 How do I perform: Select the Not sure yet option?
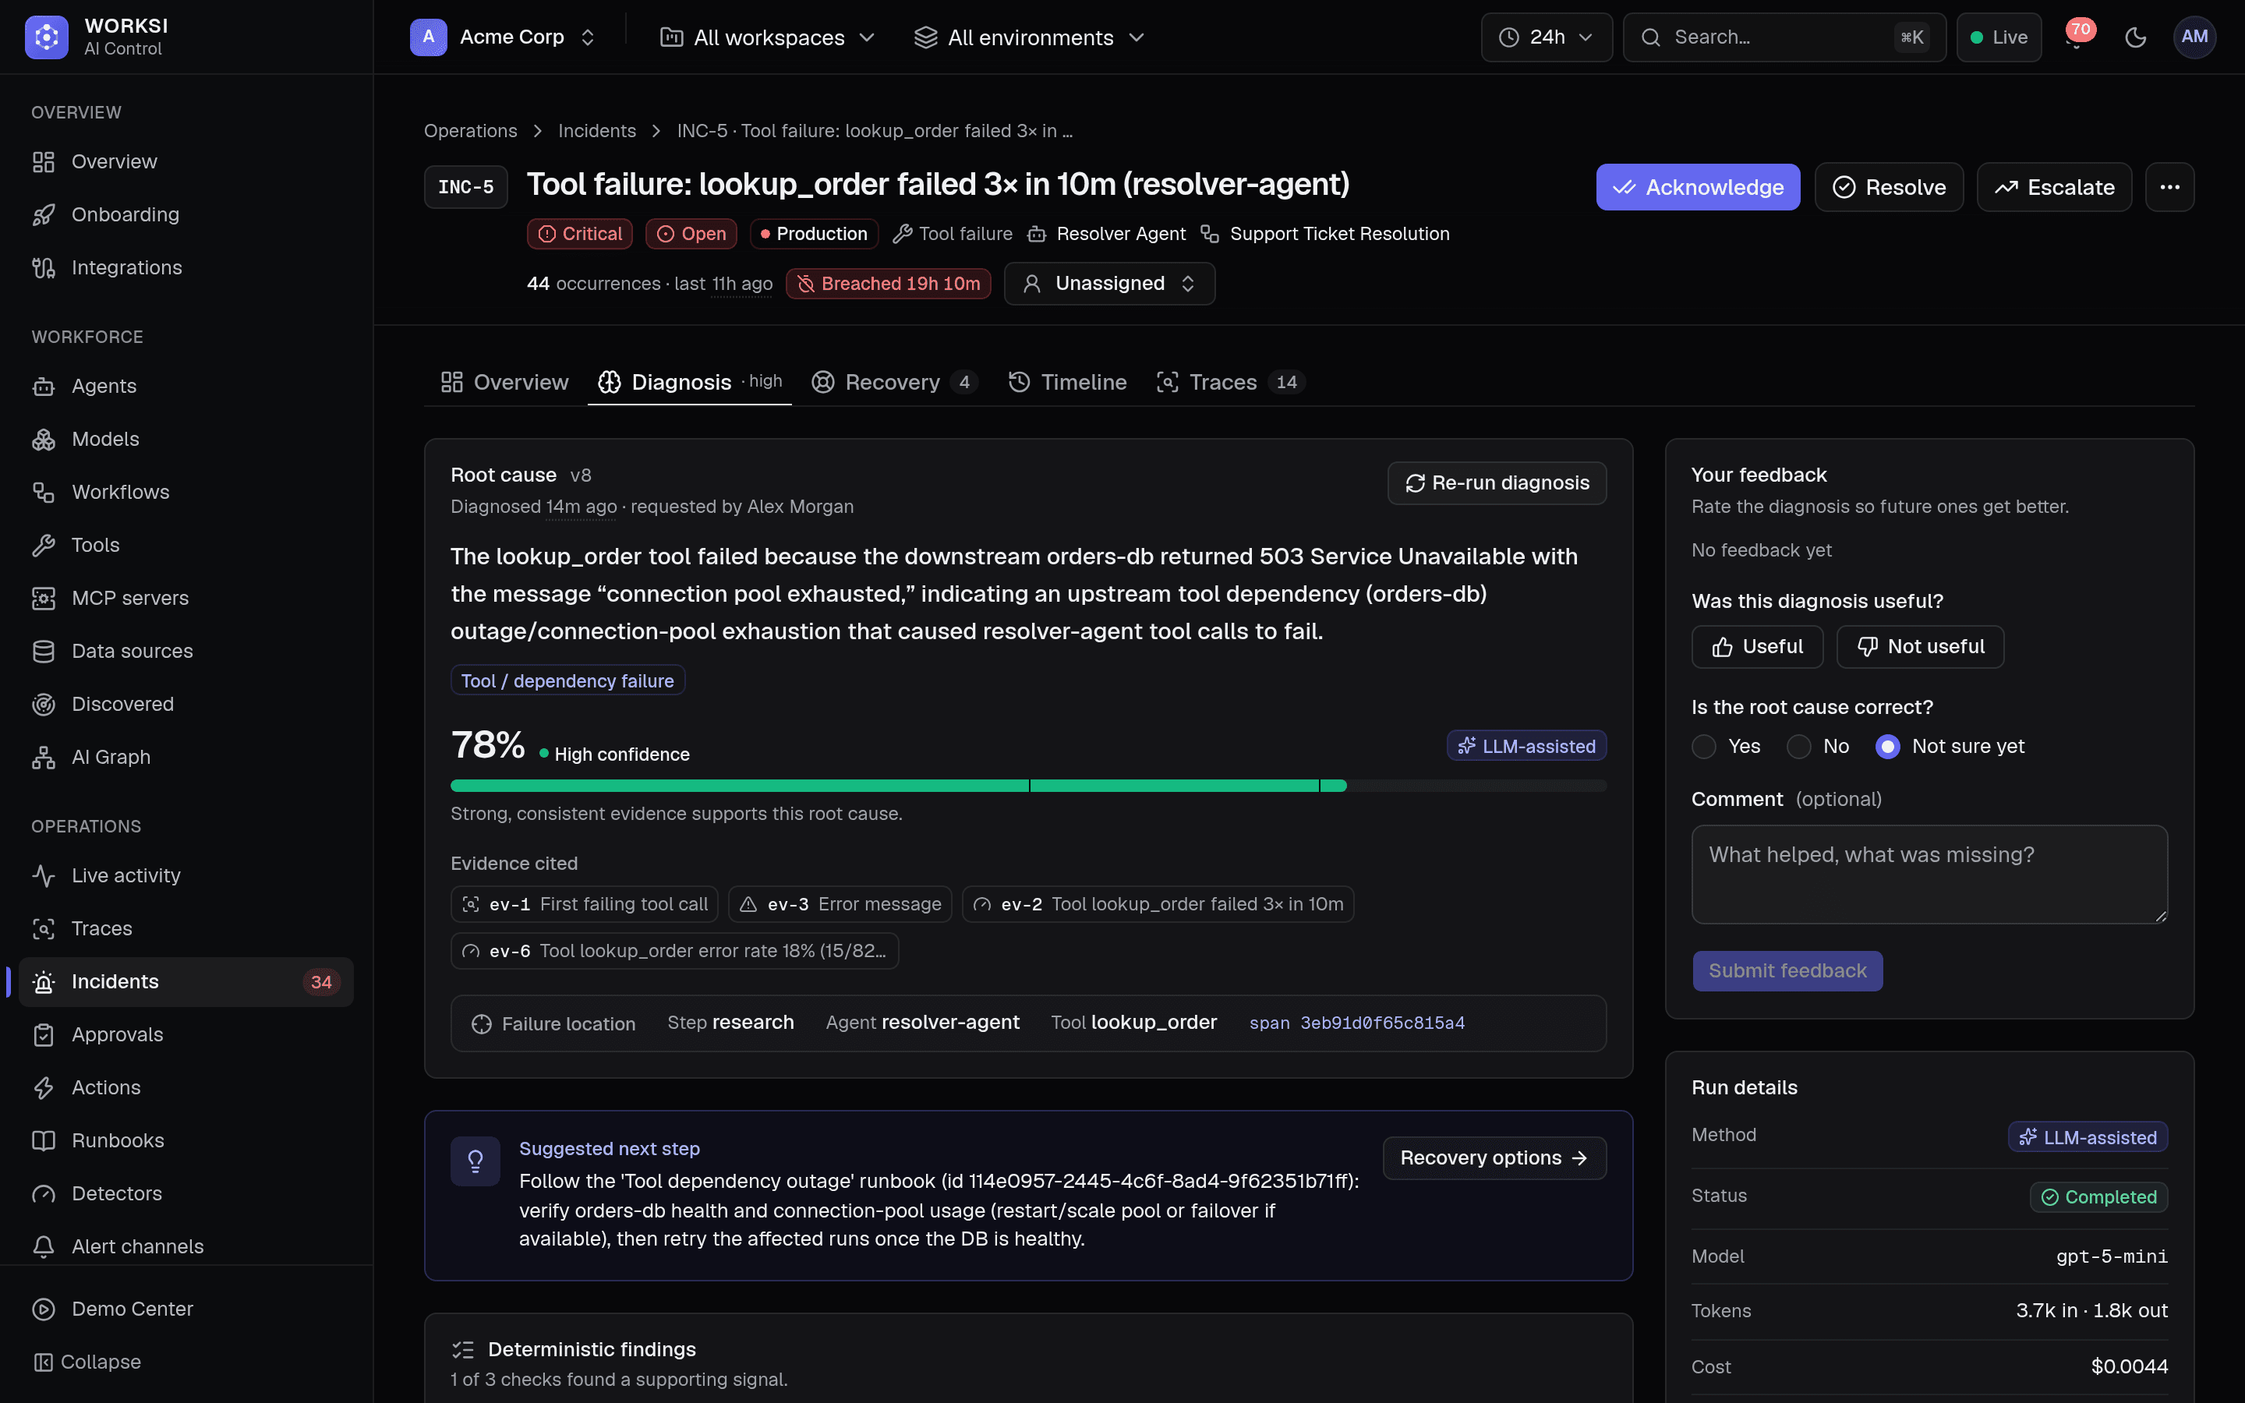click(1887, 747)
